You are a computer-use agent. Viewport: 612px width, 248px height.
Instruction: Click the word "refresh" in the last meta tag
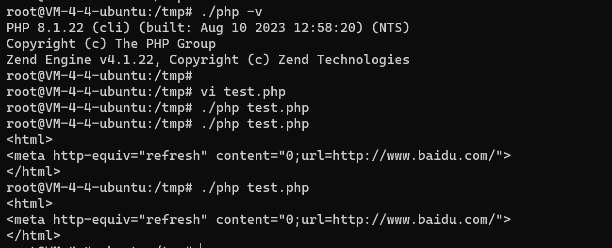tap(173, 219)
